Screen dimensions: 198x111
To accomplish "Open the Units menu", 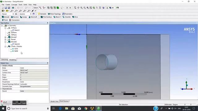I will point(25,5).
